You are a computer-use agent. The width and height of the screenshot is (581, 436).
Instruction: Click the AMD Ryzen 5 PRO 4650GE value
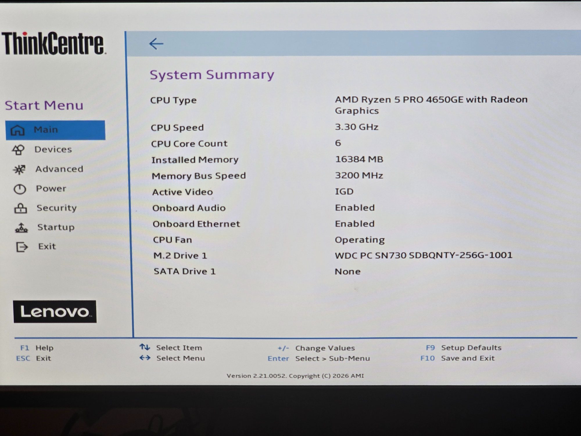[x=431, y=105]
